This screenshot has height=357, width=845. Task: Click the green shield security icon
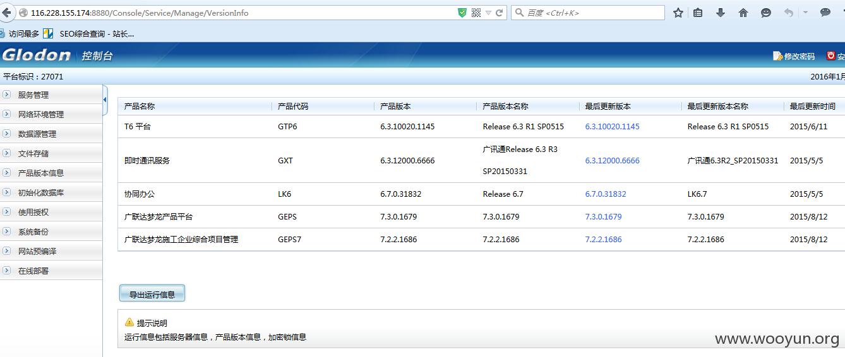(x=462, y=13)
